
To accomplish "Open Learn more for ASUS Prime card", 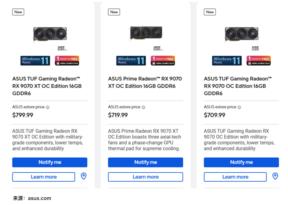I will (x=145, y=177).
